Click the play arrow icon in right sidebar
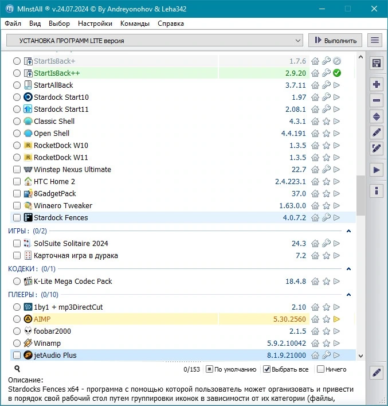 [x=377, y=170]
